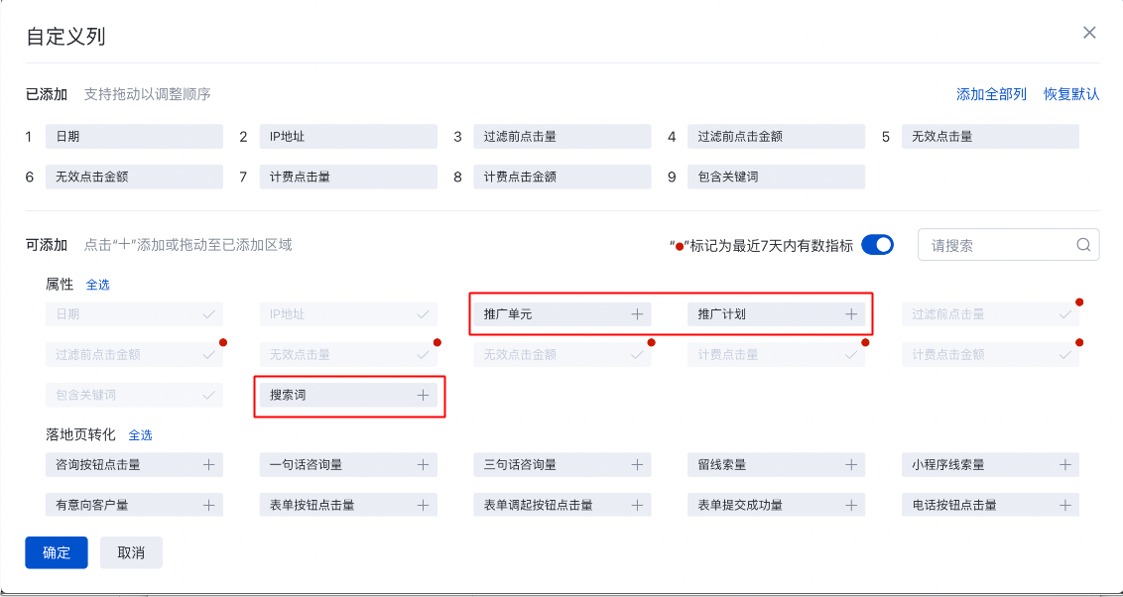Click plus icon for 表单提交成功量

(x=851, y=505)
